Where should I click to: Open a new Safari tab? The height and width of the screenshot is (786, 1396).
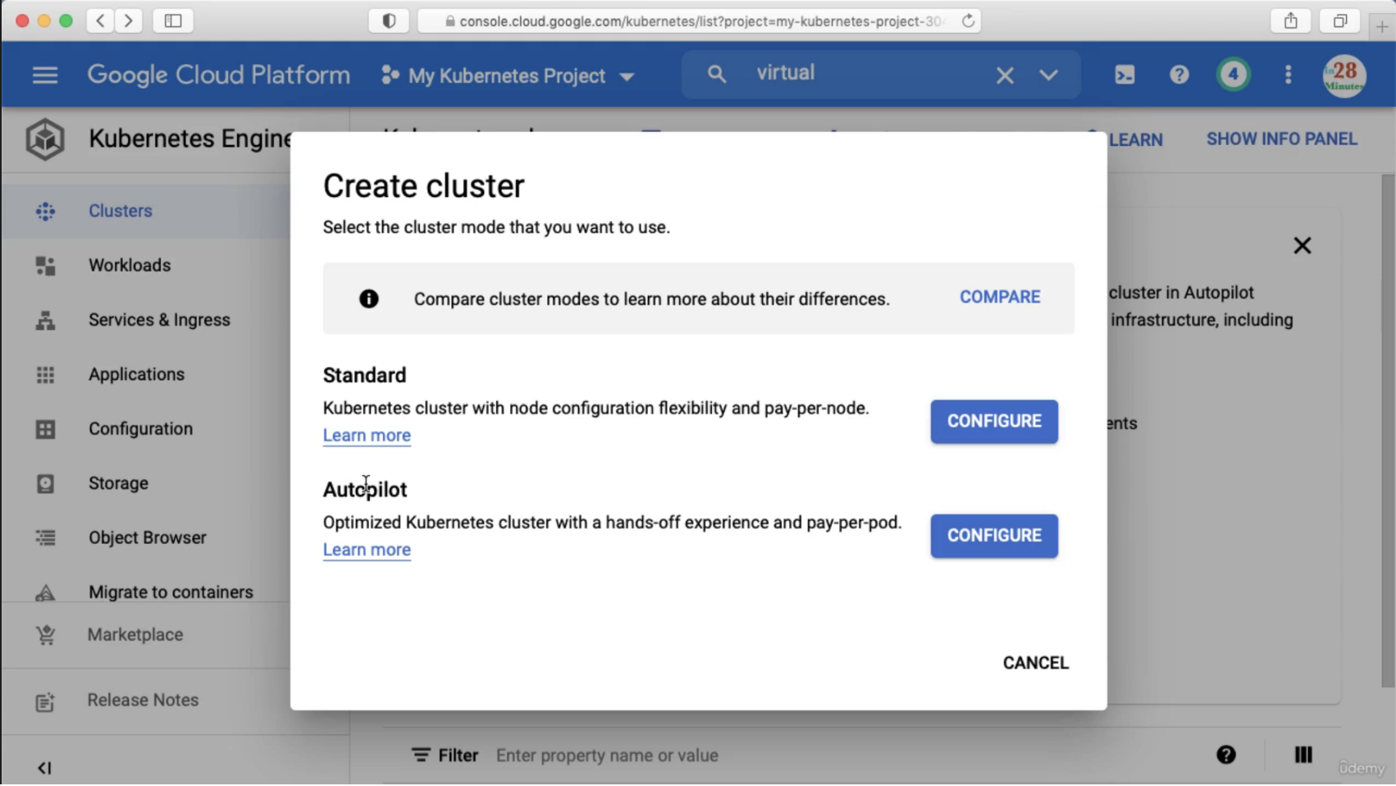[x=1381, y=25]
